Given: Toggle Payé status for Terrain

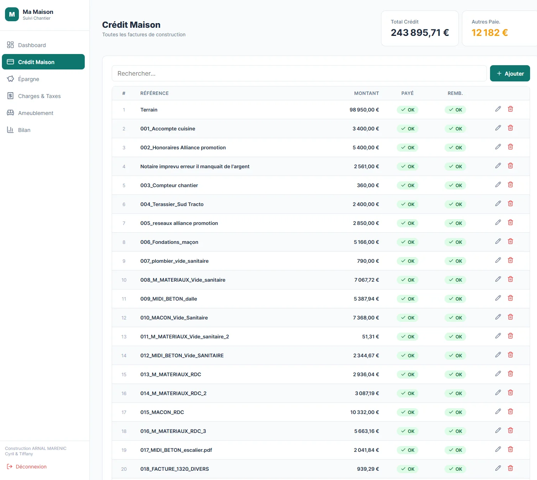Looking at the screenshot, I should pos(408,110).
